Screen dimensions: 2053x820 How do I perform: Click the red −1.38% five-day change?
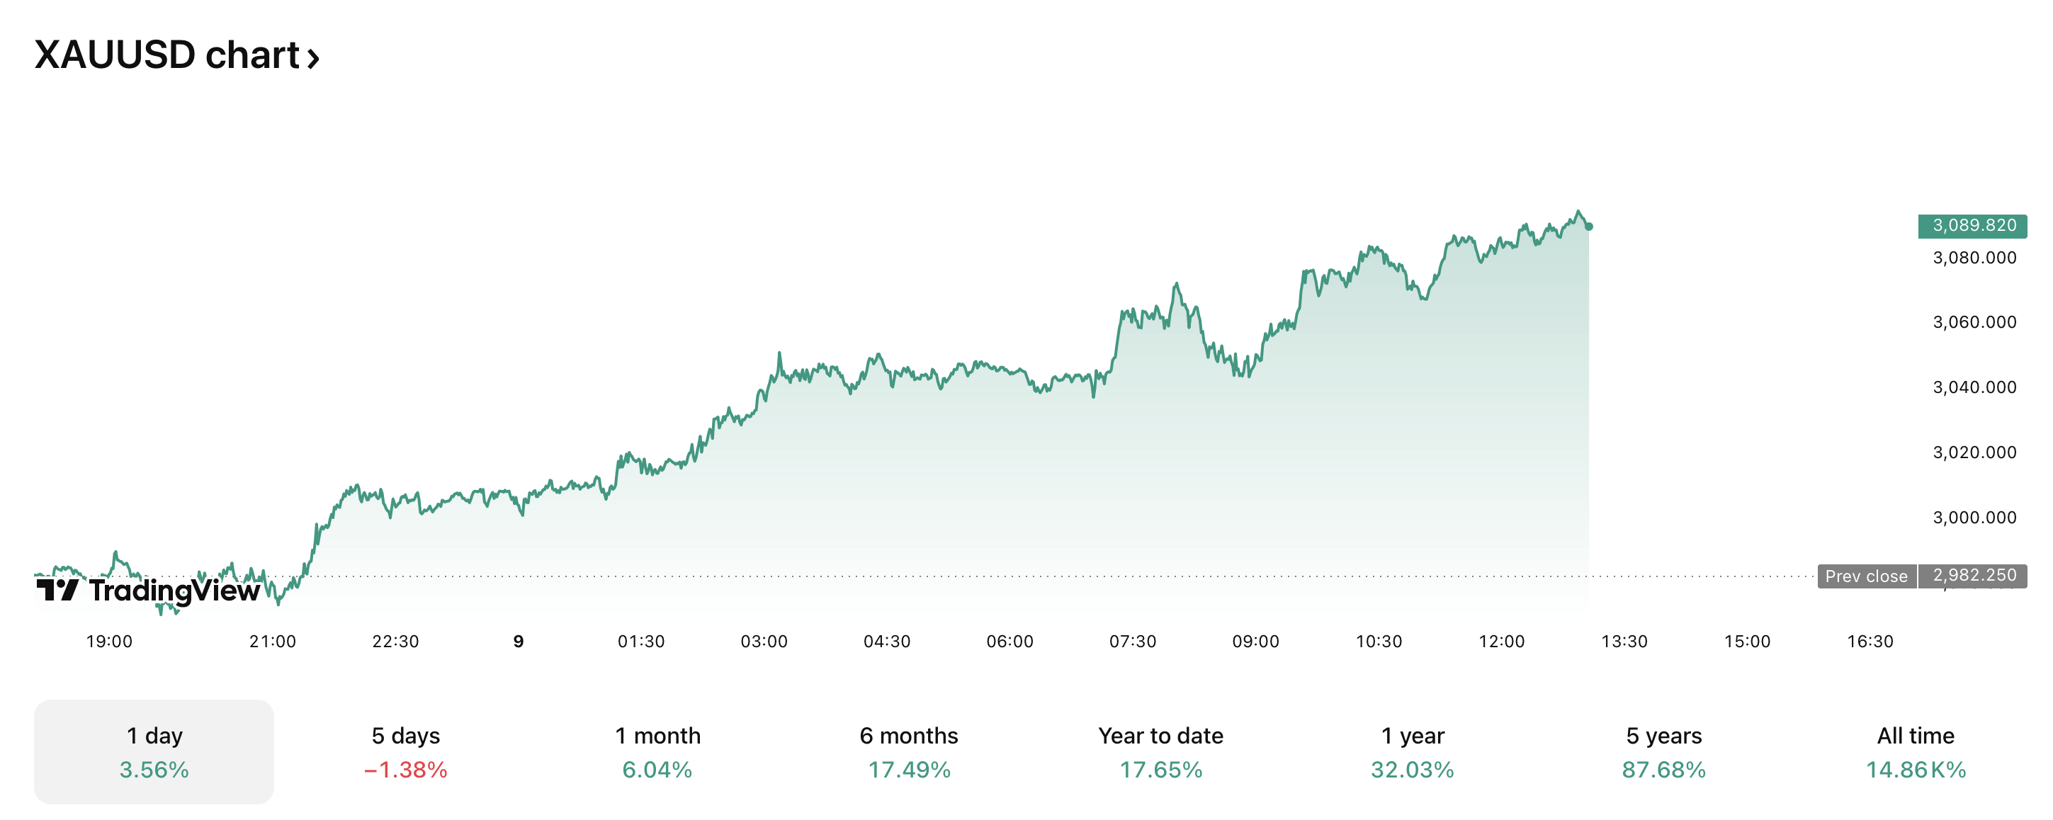407,770
